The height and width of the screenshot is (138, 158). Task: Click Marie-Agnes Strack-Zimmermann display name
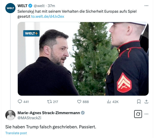(49, 113)
